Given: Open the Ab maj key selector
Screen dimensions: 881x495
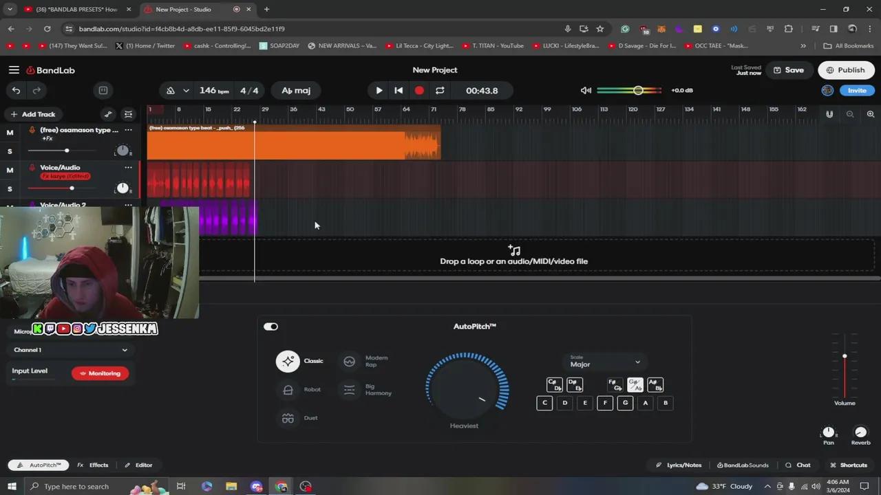Looking at the screenshot, I should tap(296, 91).
